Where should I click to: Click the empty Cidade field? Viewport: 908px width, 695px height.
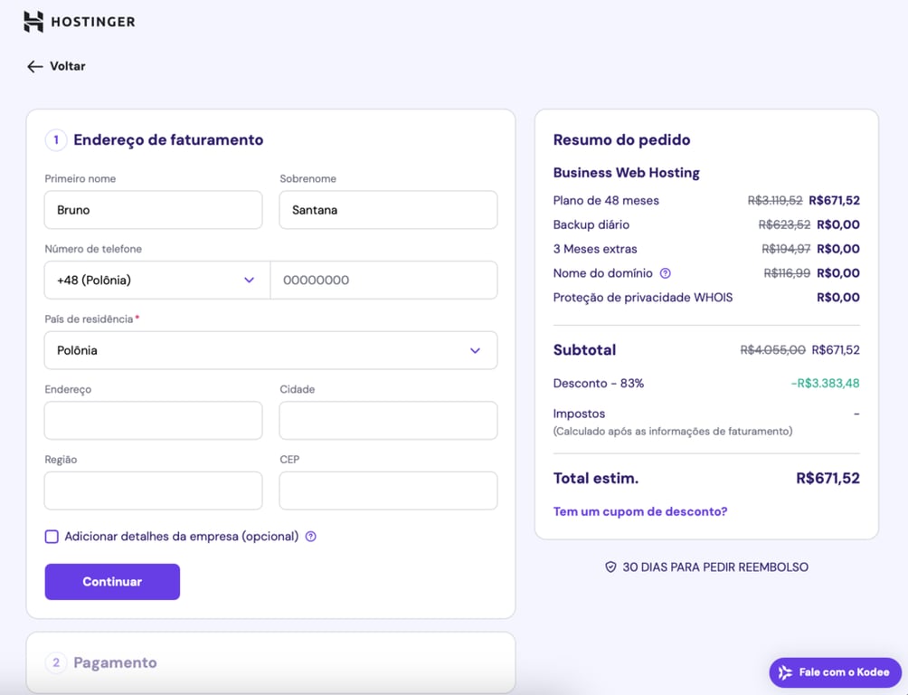(387, 420)
